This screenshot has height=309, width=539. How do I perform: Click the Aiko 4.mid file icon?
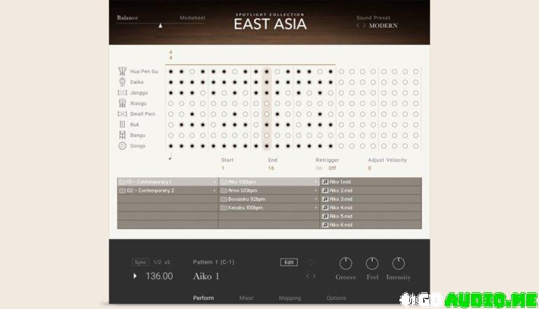click(325, 207)
